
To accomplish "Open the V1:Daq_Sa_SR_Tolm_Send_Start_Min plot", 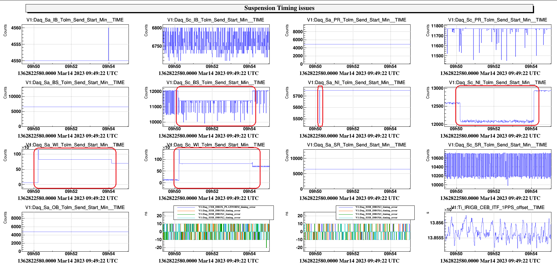I will click(357, 169).
